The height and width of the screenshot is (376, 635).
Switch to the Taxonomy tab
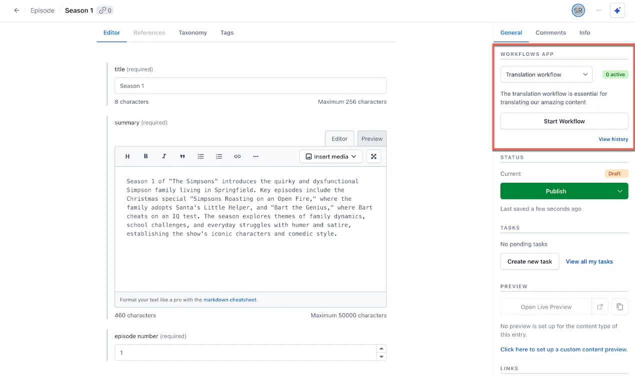pos(192,32)
